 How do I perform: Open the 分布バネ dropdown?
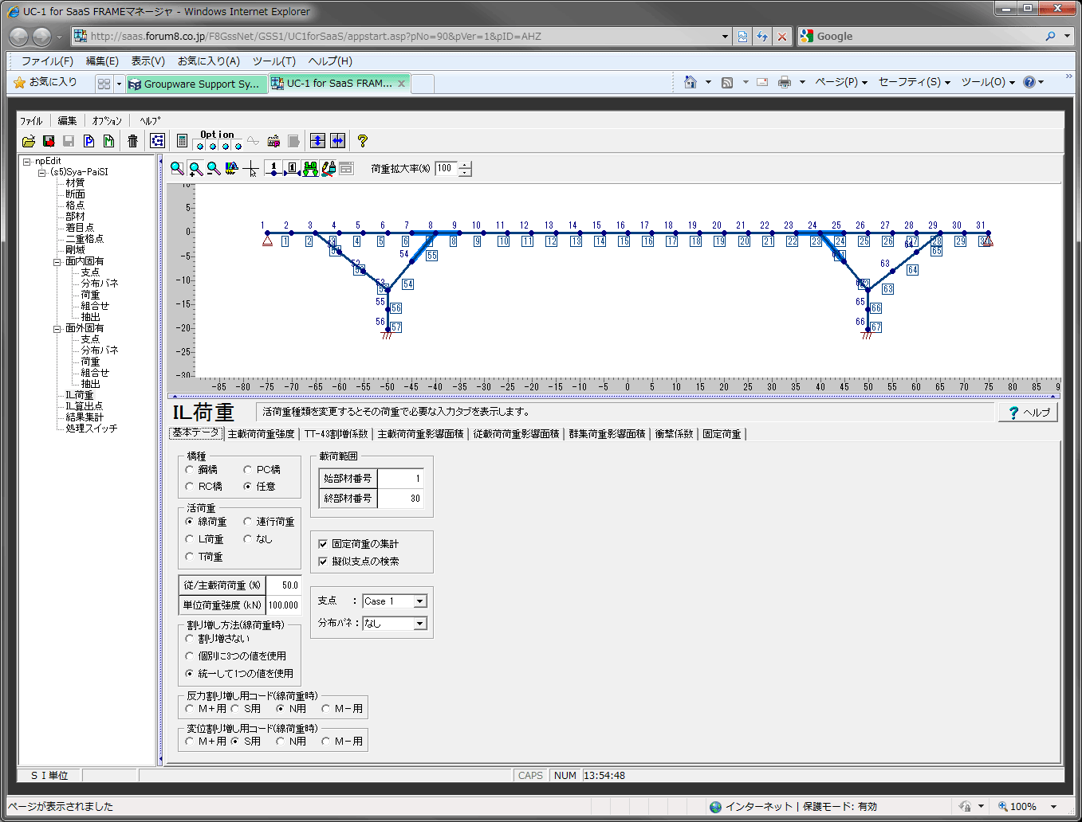coord(420,624)
